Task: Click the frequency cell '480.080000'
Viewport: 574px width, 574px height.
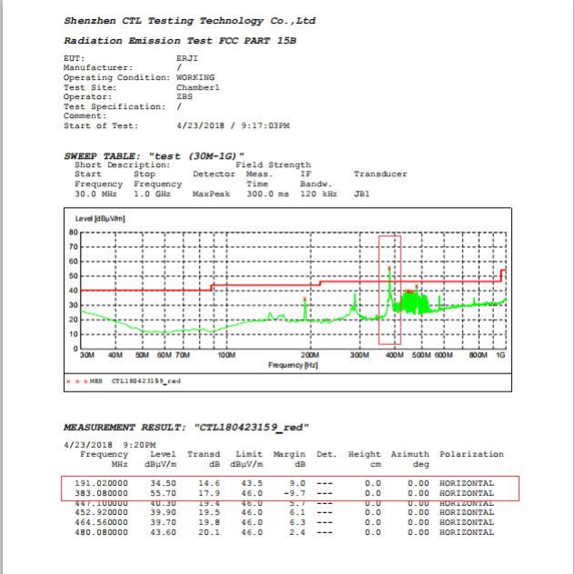Action: pyautogui.click(x=102, y=532)
